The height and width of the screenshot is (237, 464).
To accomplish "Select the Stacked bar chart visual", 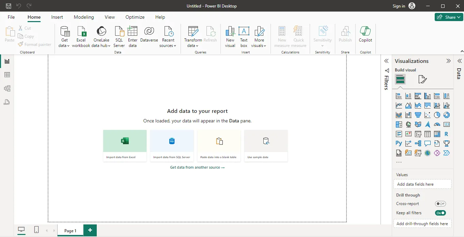I will click(399, 96).
